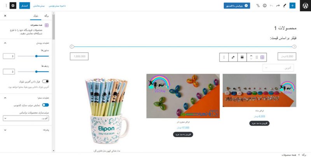Select the Block tab in sidebar

pyautogui.click(x=36, y=16)
